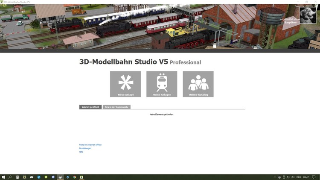The height and width of the screenshot is (180, 320).
Task: Open the Hilfe link
Action: pyautogui.click(x=81, y=152)
